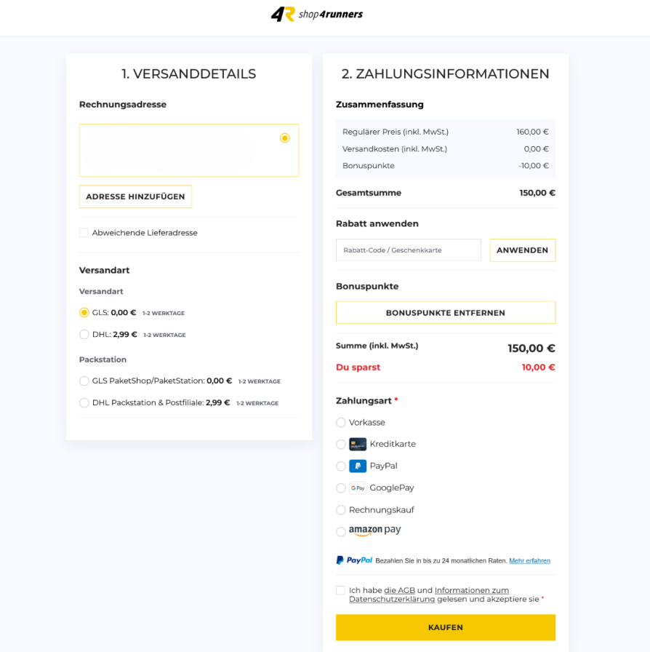
Task: Click the GooglePay logo icon
Action: pyautogui.click(x=358, y=488)
